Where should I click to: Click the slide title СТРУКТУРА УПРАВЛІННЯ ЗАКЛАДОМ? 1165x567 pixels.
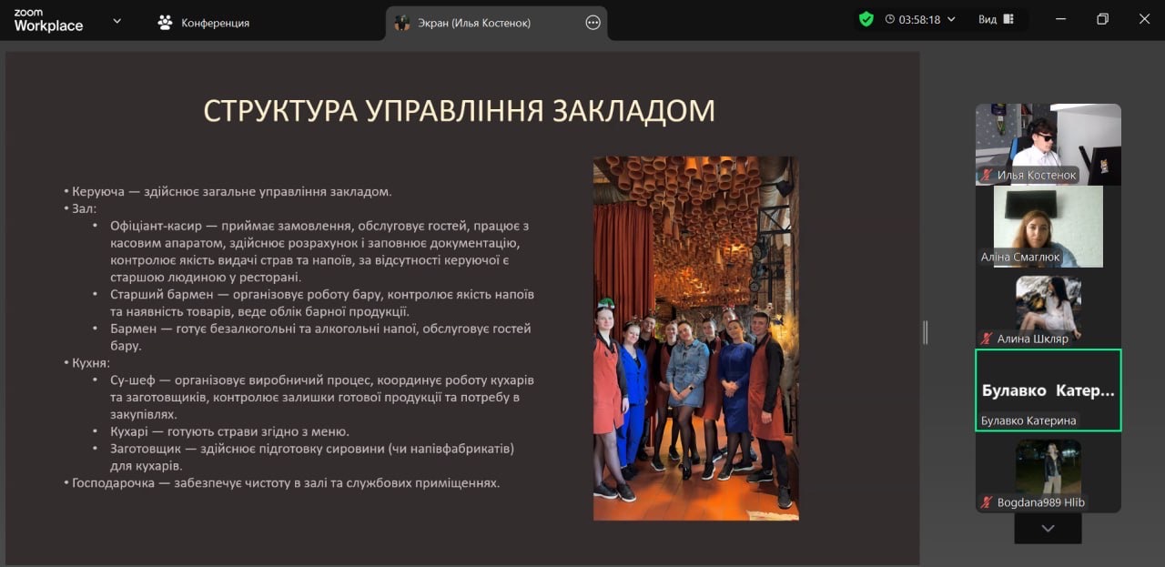(x=459, y=111)
